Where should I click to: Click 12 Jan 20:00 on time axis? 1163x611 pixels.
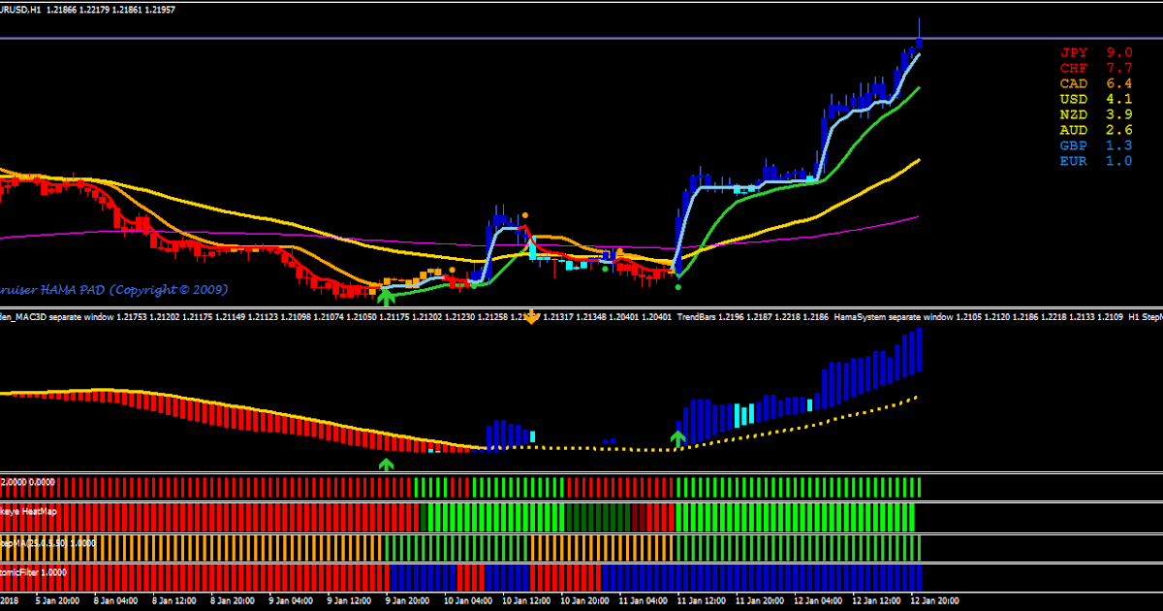936,601
